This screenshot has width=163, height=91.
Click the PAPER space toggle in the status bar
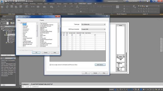pyautogui.click(x=112, y=89)
